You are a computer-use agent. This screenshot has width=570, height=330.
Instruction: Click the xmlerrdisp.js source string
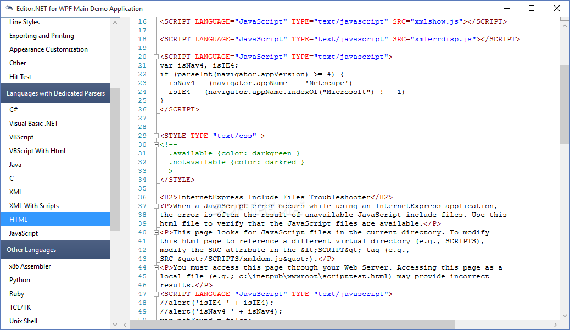[x=444, y=39]
